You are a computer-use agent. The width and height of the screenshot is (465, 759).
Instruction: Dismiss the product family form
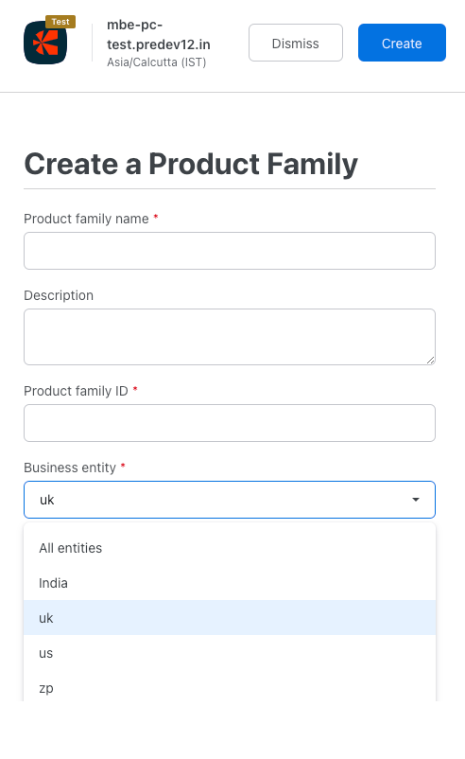click(x=295, y=44)
